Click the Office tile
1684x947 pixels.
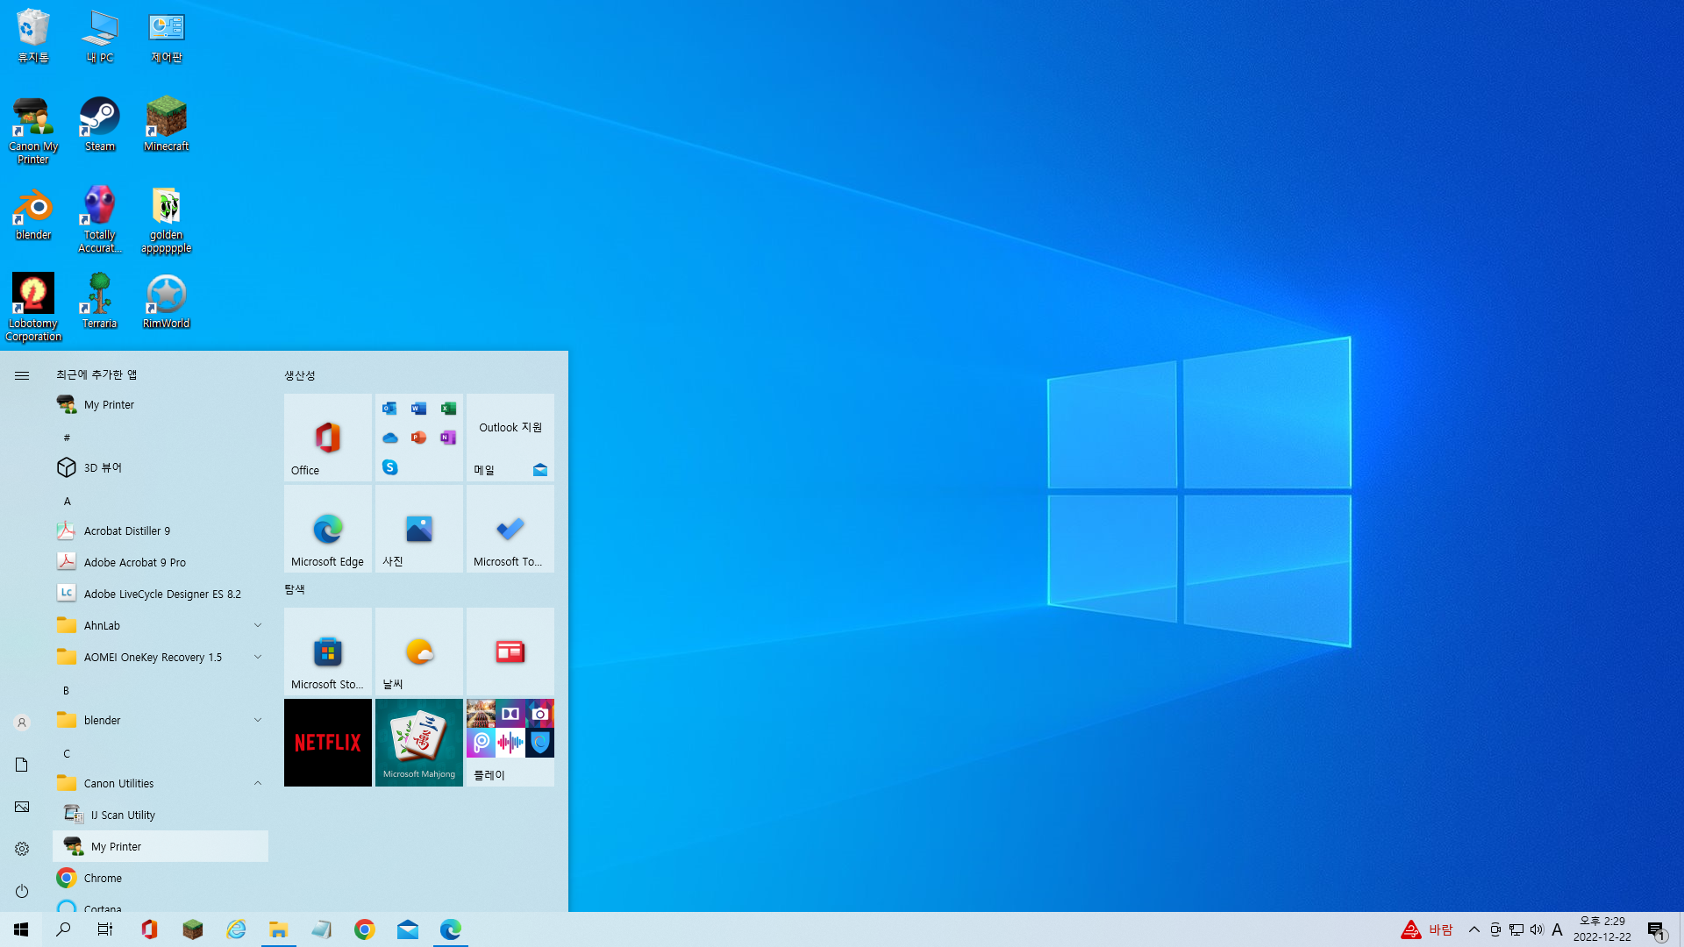tap(328, 438)
